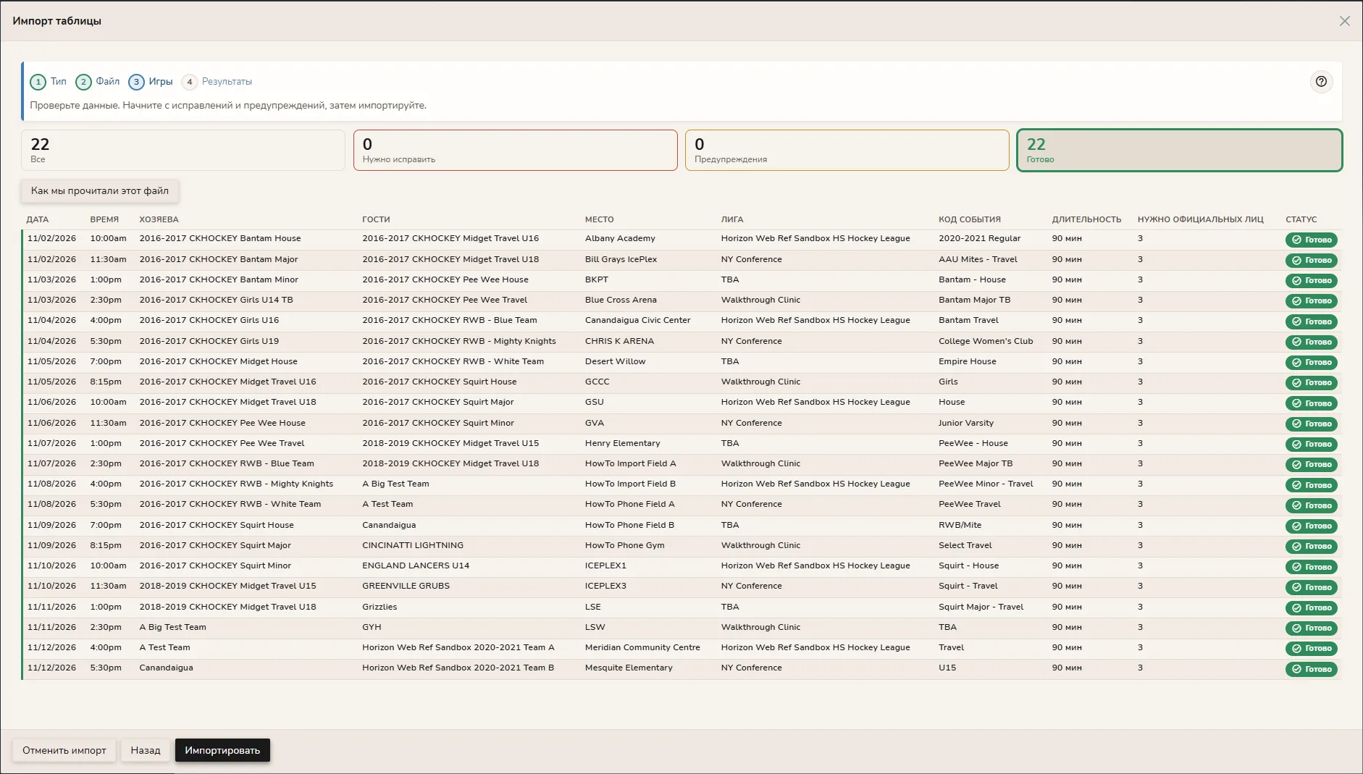Click Готово badge in Mesquite Elementary row
The image size is (1363, 774).
pyautogui.click(x=1312, y=669)
